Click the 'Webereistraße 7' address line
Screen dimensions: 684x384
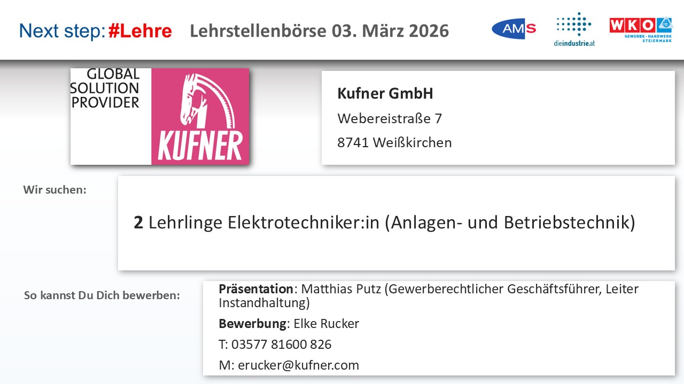(x=390, y=118)
